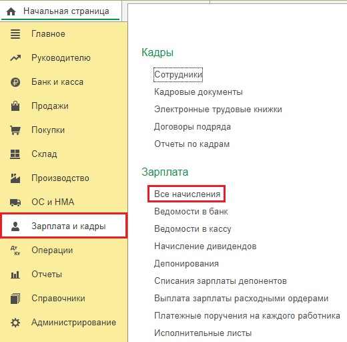Click the gear icon for Администрирование

[15, 323]
